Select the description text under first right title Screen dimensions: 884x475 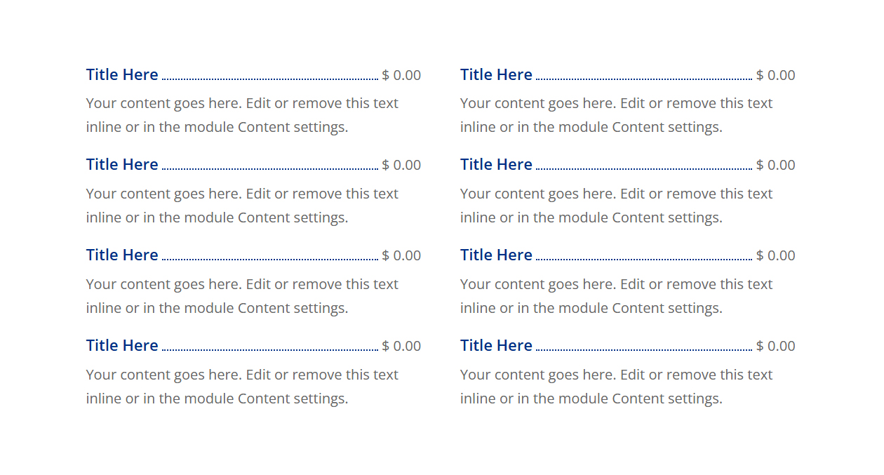click(616, 115)
